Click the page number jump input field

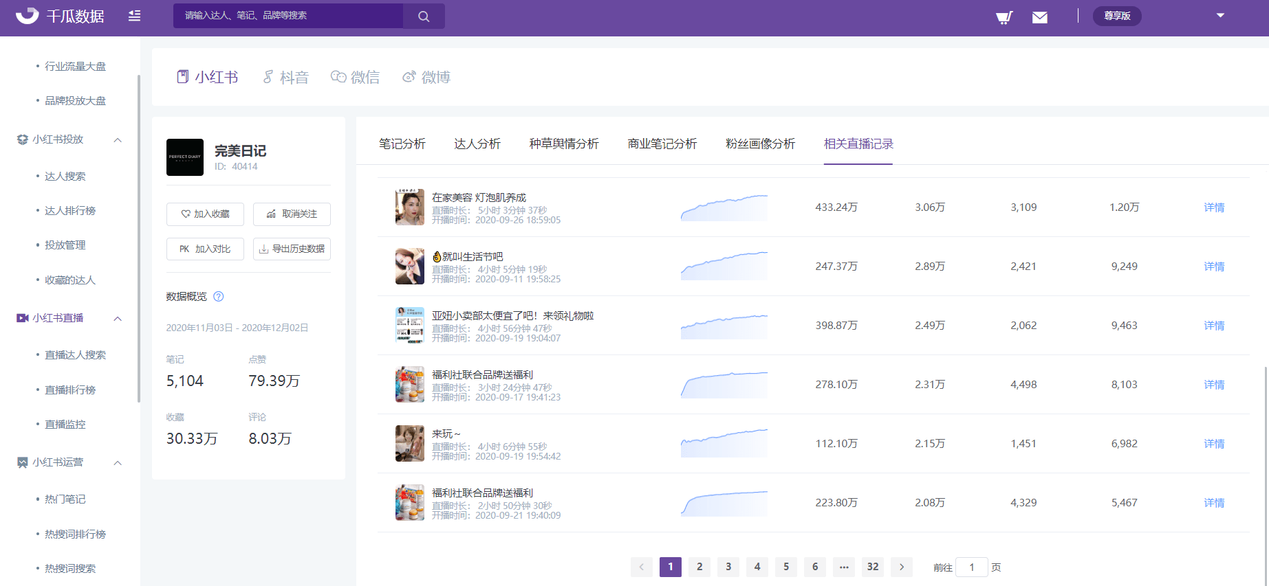[x=971, y=567]
